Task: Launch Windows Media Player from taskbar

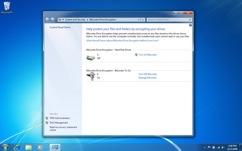Action: 40,147
